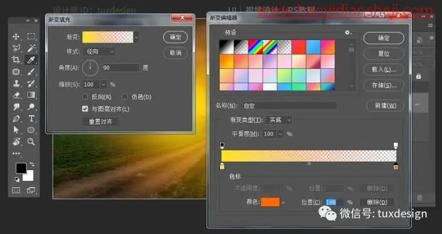The image size is (442, 234).
Task: Click the 新建(W) new gradient button
Action: click(385, 106)
